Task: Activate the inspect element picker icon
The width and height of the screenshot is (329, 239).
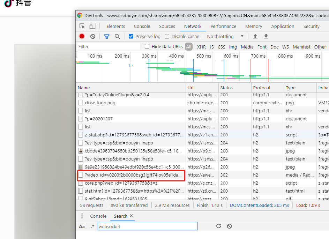Action: tap(82, 26)
